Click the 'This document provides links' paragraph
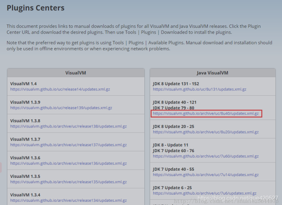 (x=134, y=29)
